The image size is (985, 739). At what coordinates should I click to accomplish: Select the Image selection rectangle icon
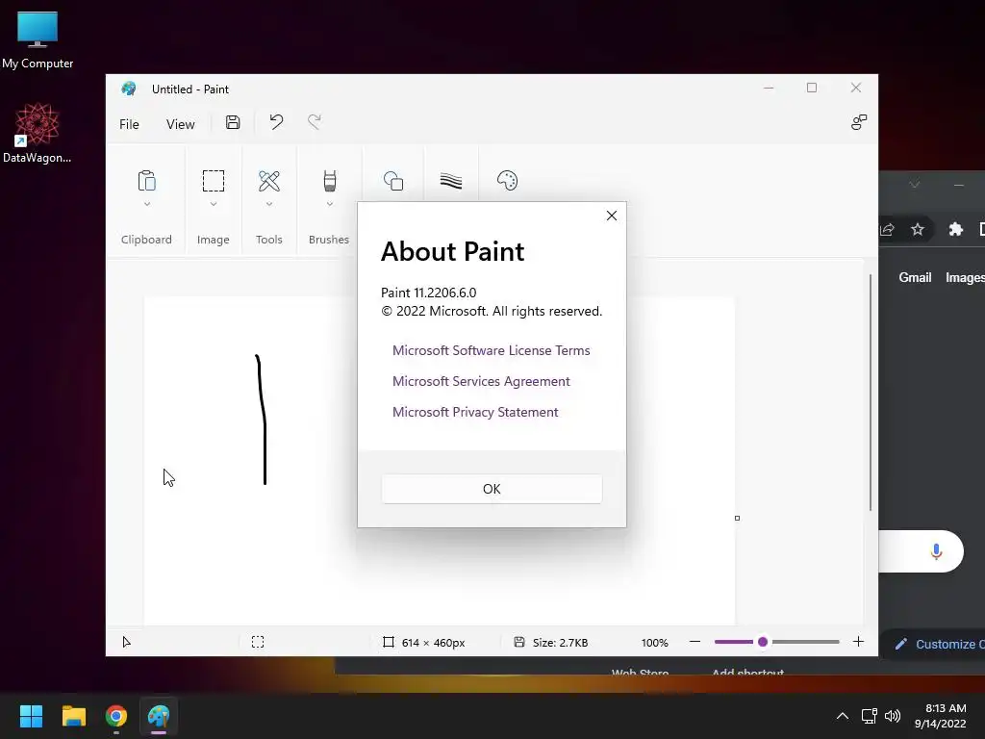tap(213, 181)
